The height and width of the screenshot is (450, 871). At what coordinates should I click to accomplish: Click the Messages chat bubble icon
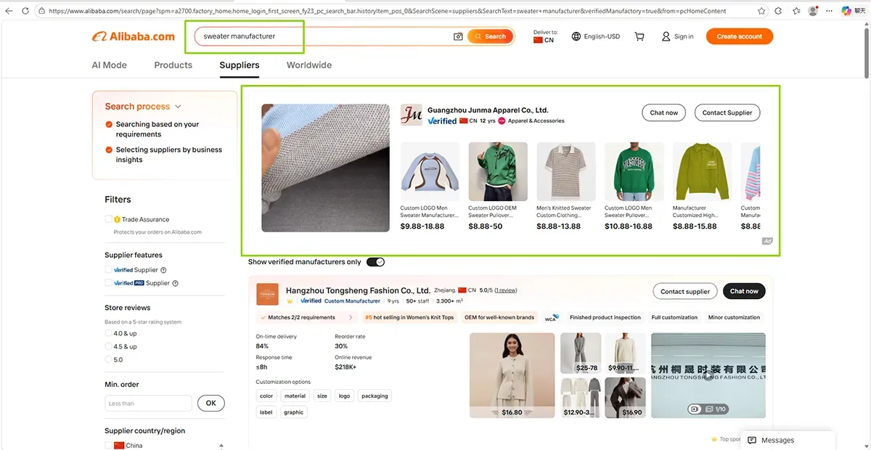(x=753, y=440)
